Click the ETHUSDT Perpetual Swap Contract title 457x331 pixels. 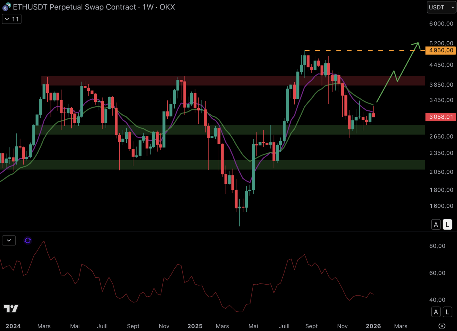click(74, 7)
